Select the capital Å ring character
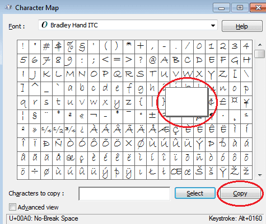This screenshot has height=224, width=266. coord(152,130)
